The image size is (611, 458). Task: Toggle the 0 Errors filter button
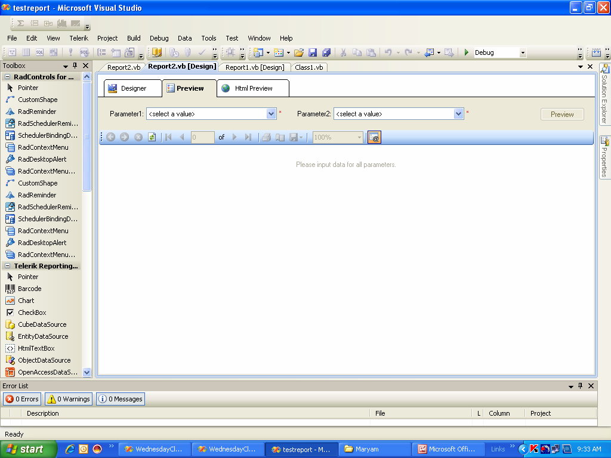pyautogui.click(x=22, y=399)
